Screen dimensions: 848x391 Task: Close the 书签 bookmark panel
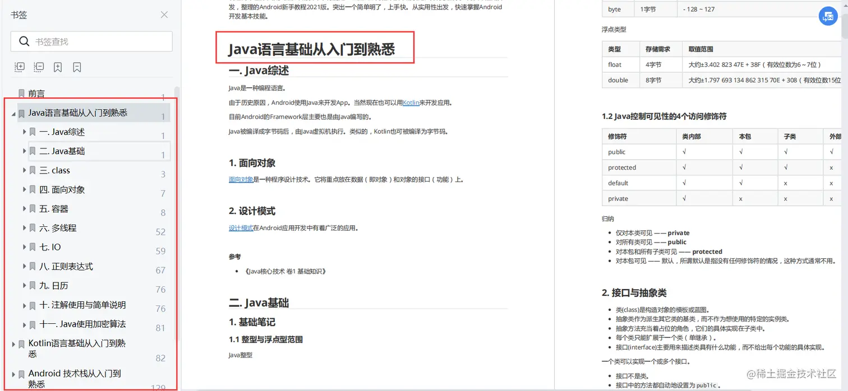[x=164, y=15]
